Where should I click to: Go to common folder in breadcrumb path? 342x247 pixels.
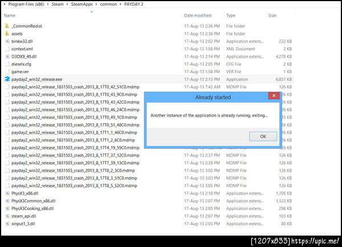pyautogui.click(x=108, y=4)
